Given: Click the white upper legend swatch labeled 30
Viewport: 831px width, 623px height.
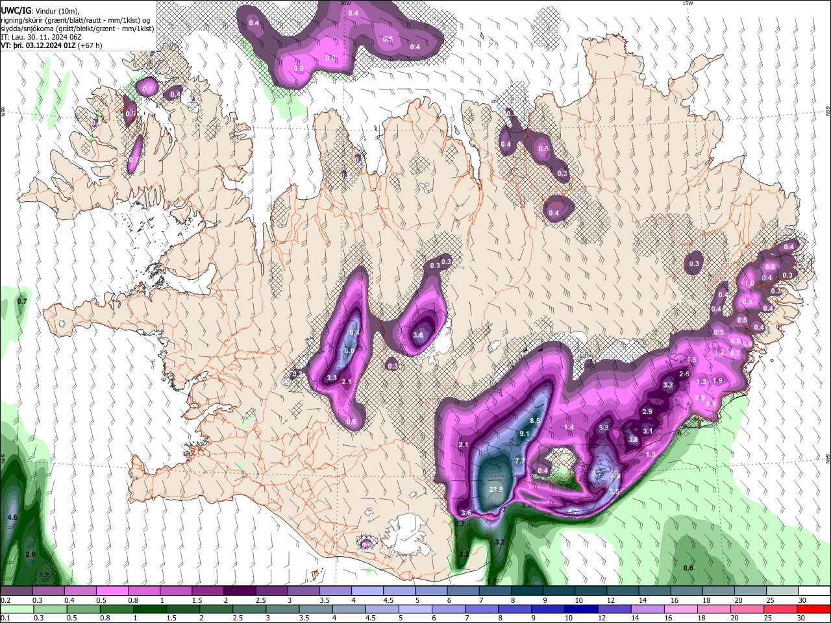Looking at the screenshot, I should 815,591.
